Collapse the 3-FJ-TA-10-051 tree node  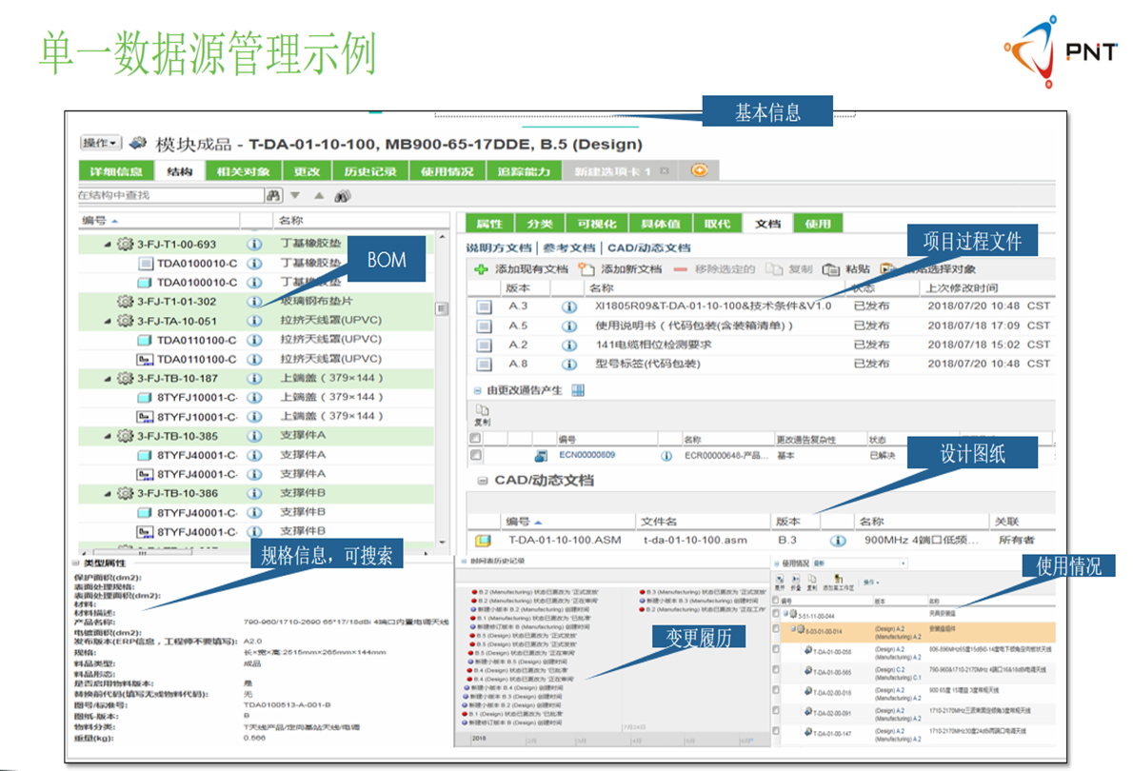click(108, 322)
